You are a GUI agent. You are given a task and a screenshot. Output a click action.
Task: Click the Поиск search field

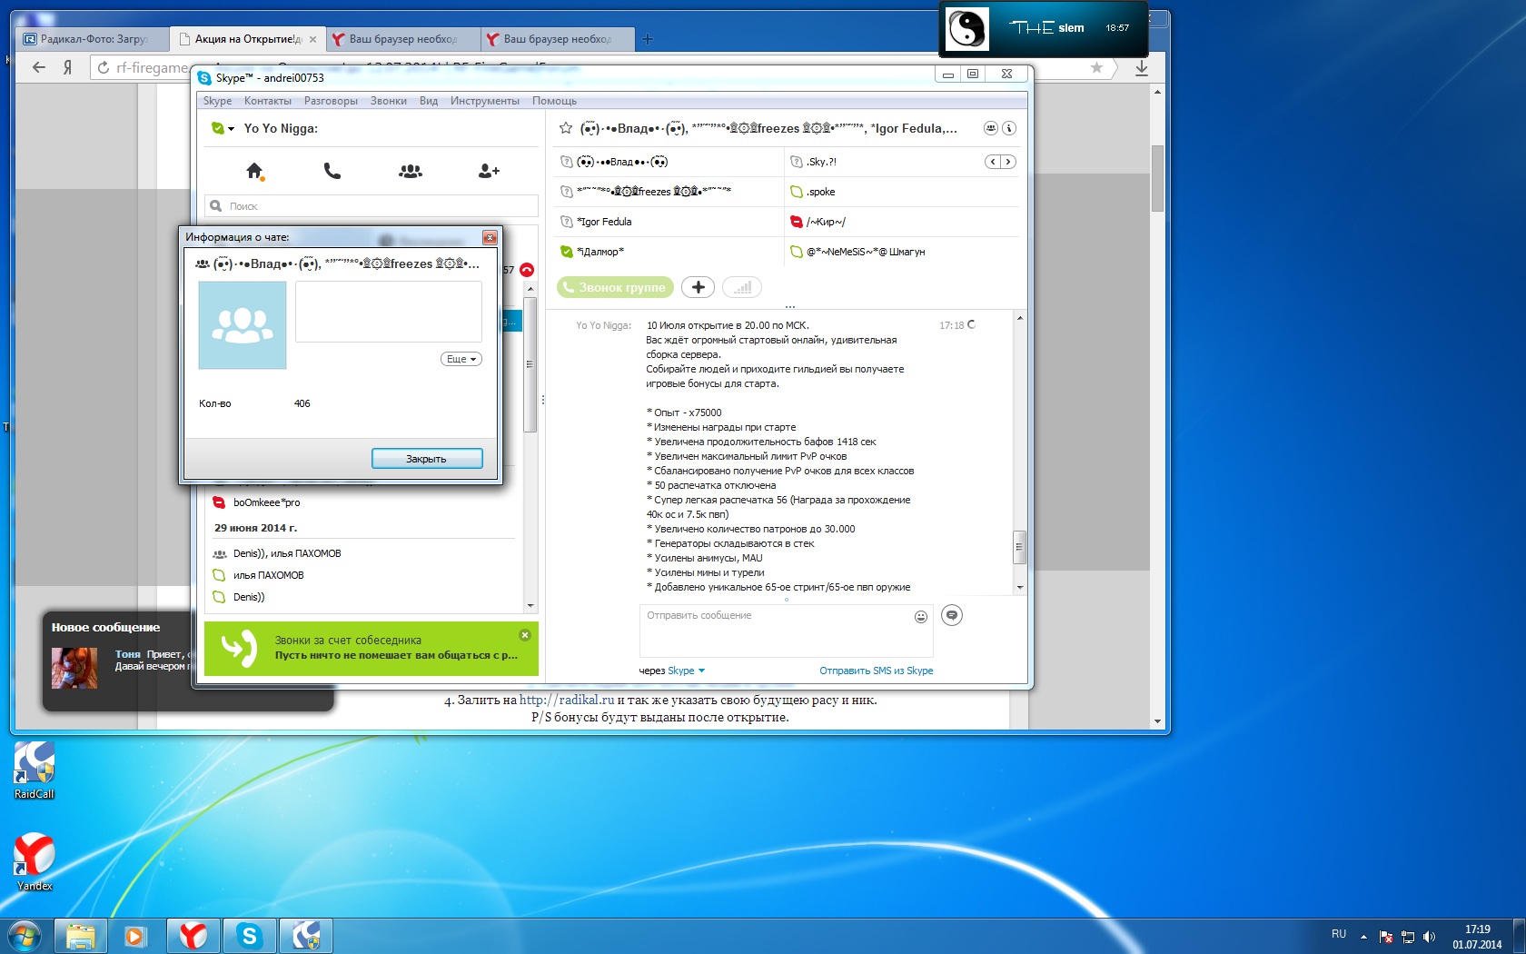(x=372, y=206)
